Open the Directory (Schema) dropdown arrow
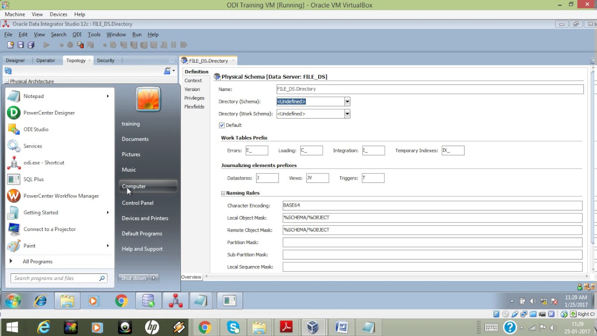Viewport: 597px width, 336px height. [x=347, y=102]
